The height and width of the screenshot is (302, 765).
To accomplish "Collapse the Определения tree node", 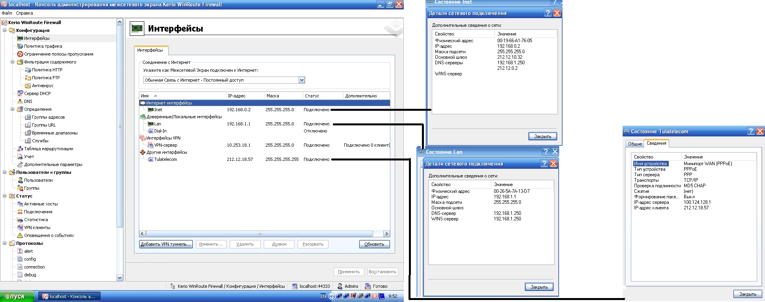I will [x=13, y=109].
